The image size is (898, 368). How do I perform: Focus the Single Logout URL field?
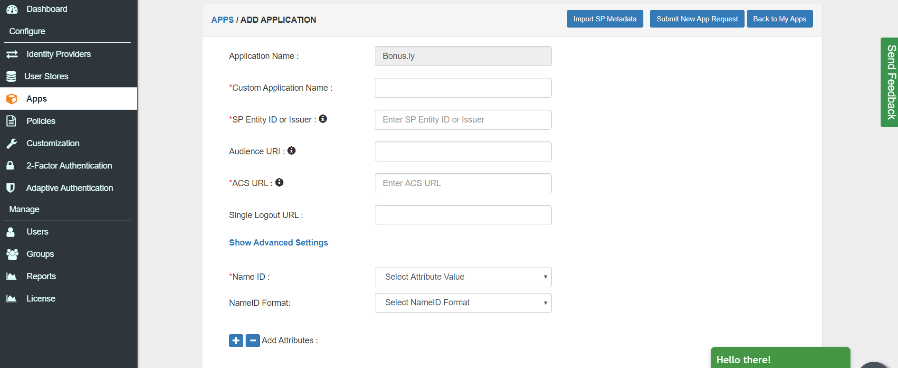point(463,215)
